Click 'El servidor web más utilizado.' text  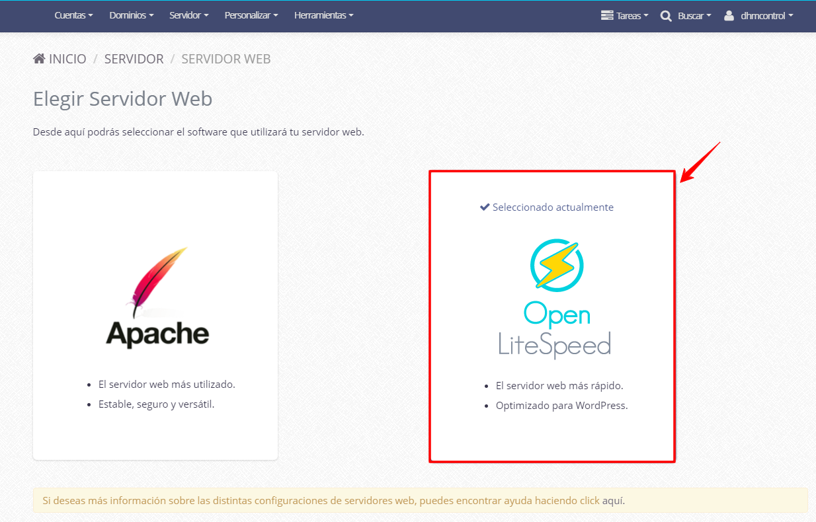(x=167, y=384)
